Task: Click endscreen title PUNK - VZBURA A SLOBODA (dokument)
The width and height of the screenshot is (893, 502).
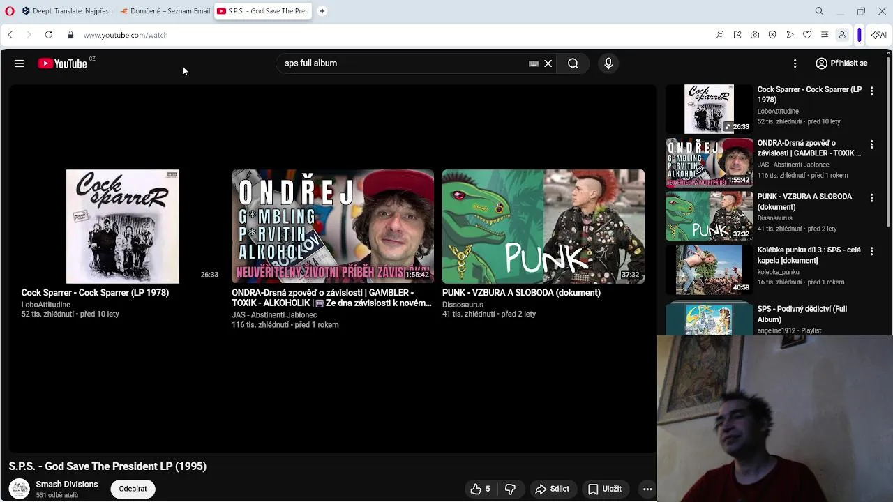Action: 521,293
